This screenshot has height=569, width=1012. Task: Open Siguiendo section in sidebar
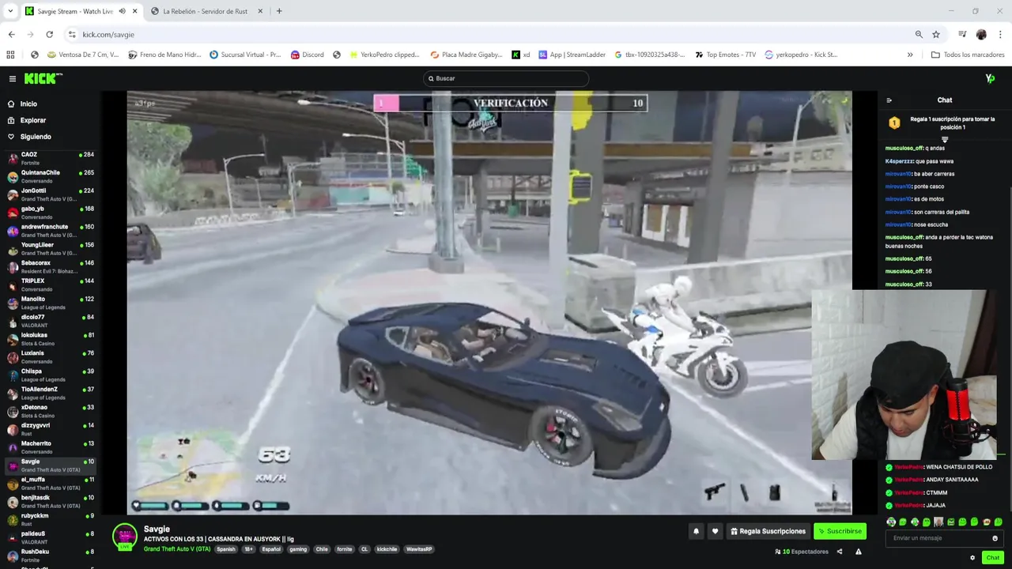(x=36, y=137)
